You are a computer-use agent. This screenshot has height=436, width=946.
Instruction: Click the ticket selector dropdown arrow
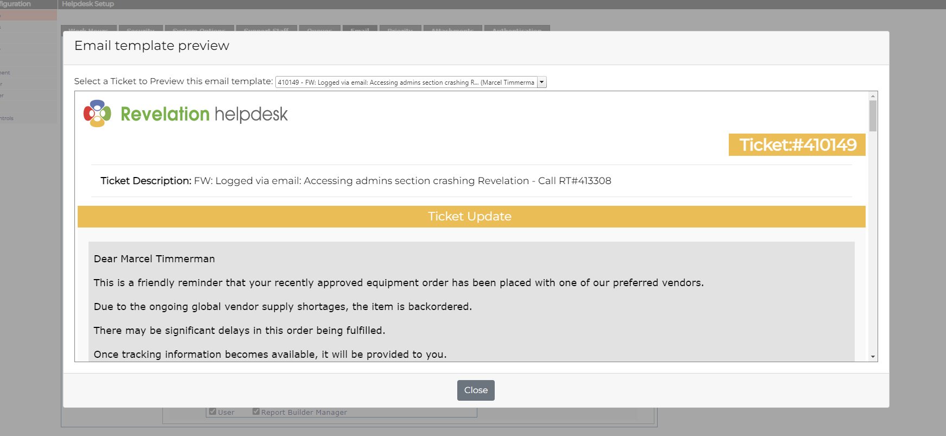point(541,82)
